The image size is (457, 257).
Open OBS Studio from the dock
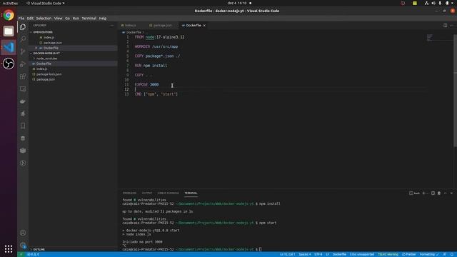9,64
